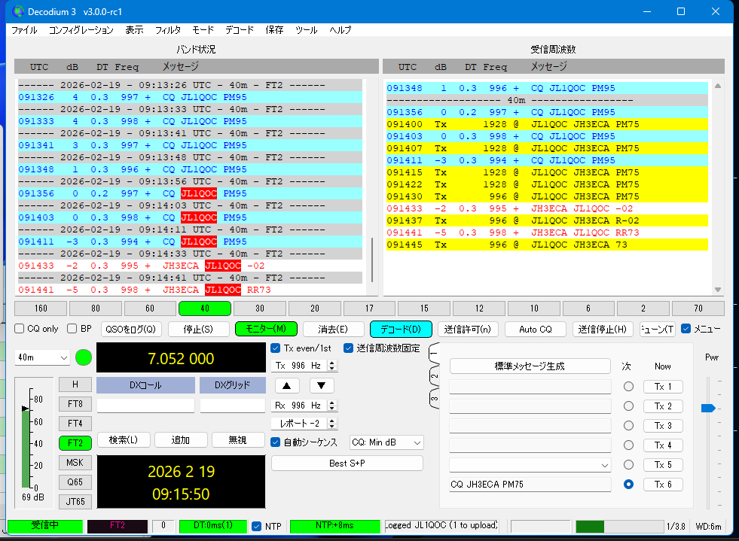Screen dimensions: 739x541
Task: Choose the 20 meter band button
Action: (x=316, y=308)
